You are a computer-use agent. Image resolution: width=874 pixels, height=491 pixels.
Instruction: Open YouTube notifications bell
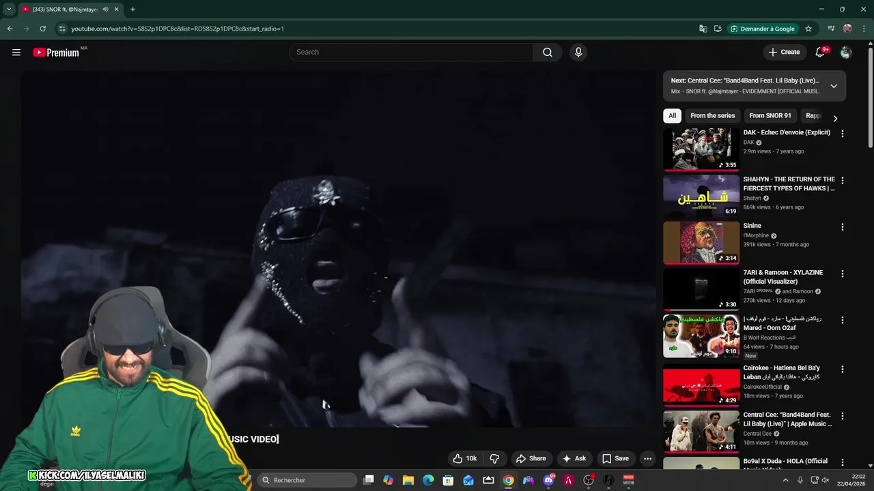[x=821, y=53]
